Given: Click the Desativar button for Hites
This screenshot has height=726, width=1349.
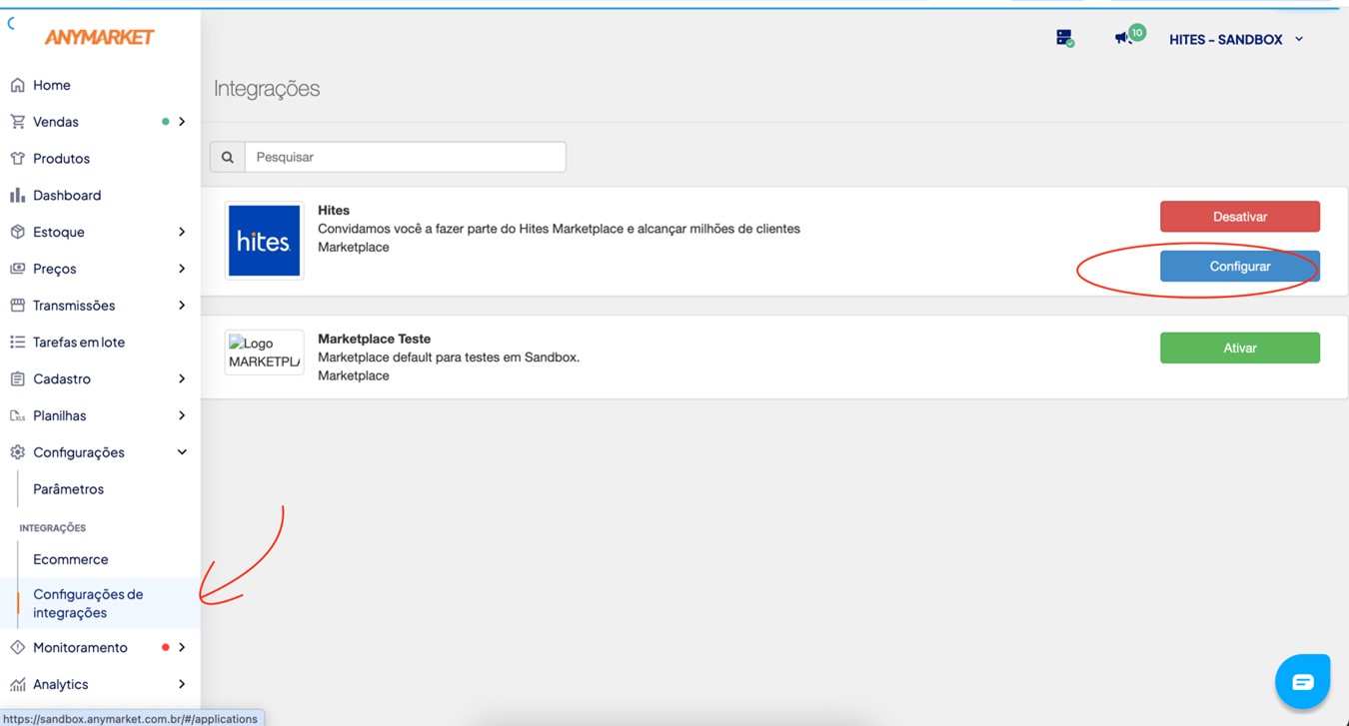Looking at the screenshot, I should click(x=1239, y=217).
